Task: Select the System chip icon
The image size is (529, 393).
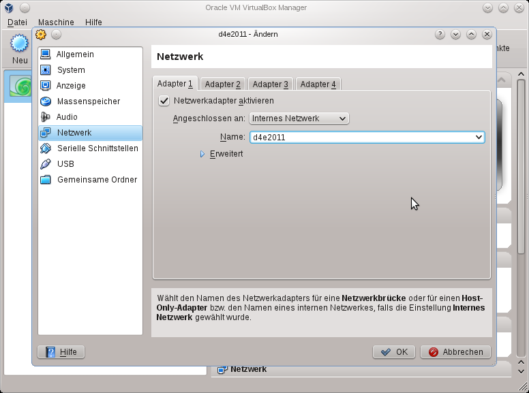Action: coord(45,69)
